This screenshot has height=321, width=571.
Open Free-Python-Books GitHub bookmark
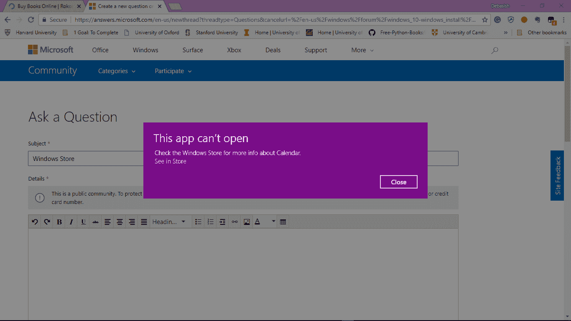pos(397,33)
